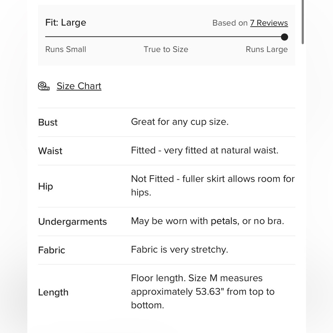Click the Waist row label
Screen dimensions: 333x333
coord(50,151)
